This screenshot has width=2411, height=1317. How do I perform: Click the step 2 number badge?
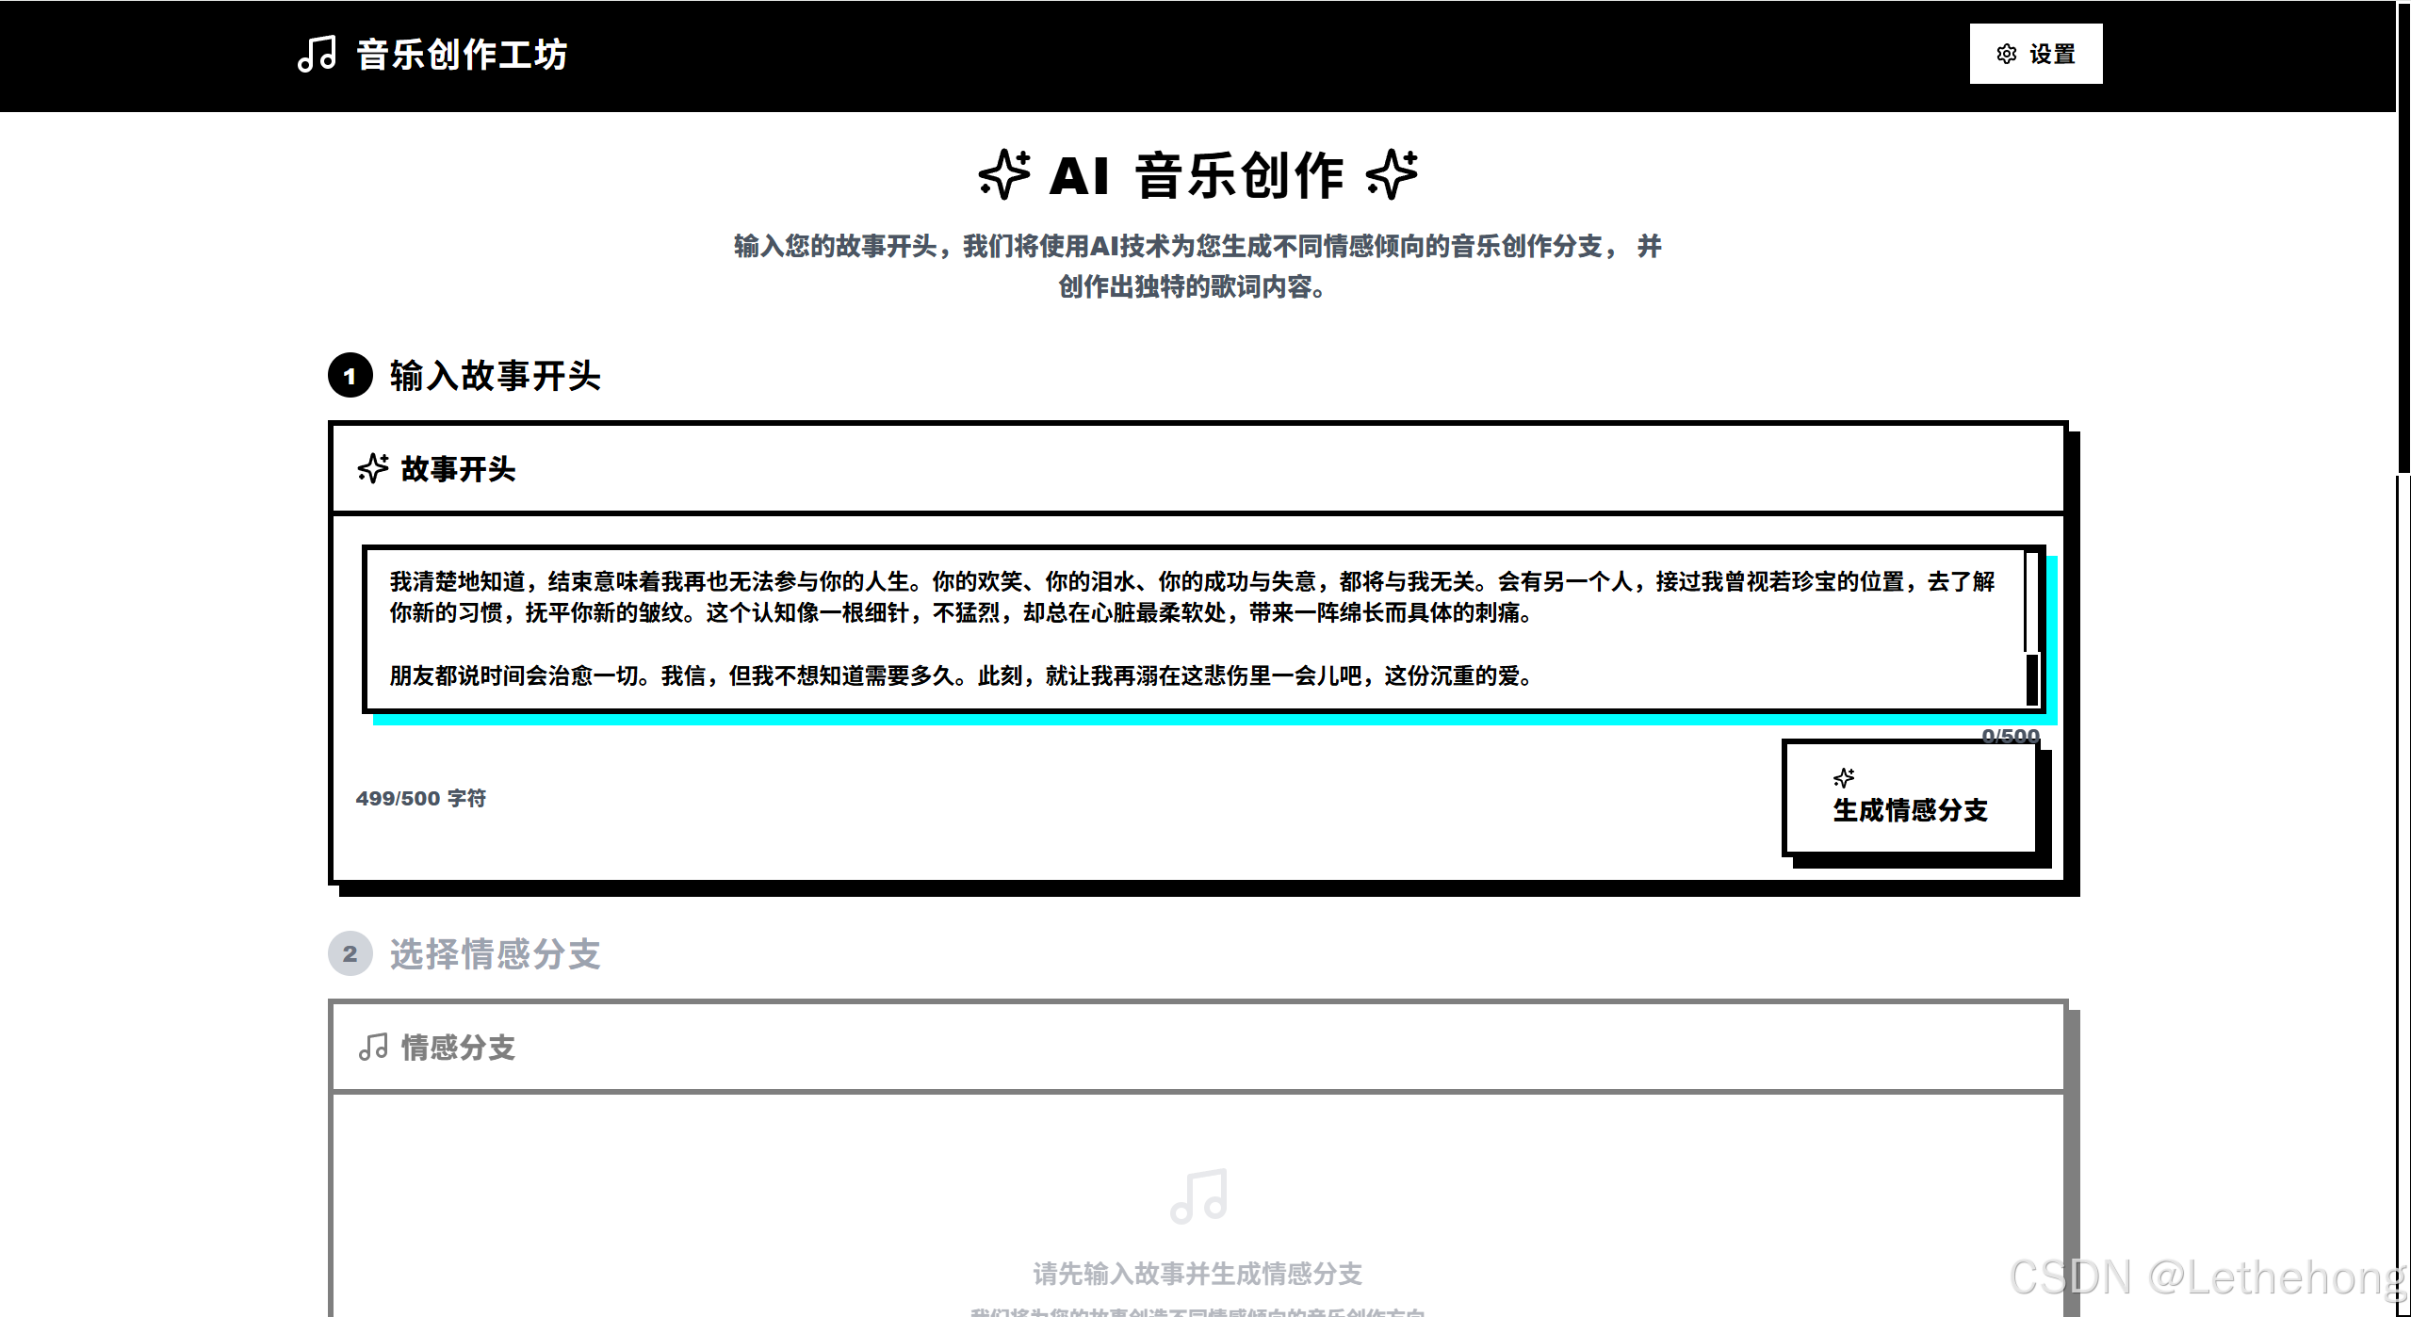coord(350,953)
